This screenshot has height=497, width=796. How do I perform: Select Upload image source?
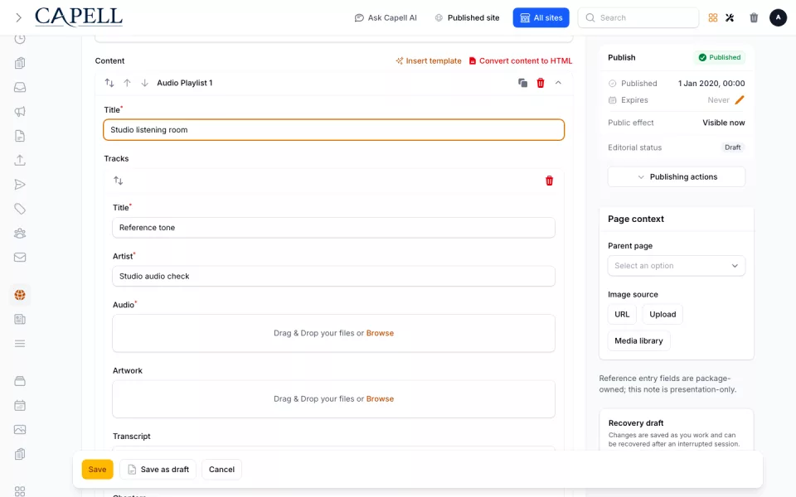pyautogui.click(x=663, y=315)
